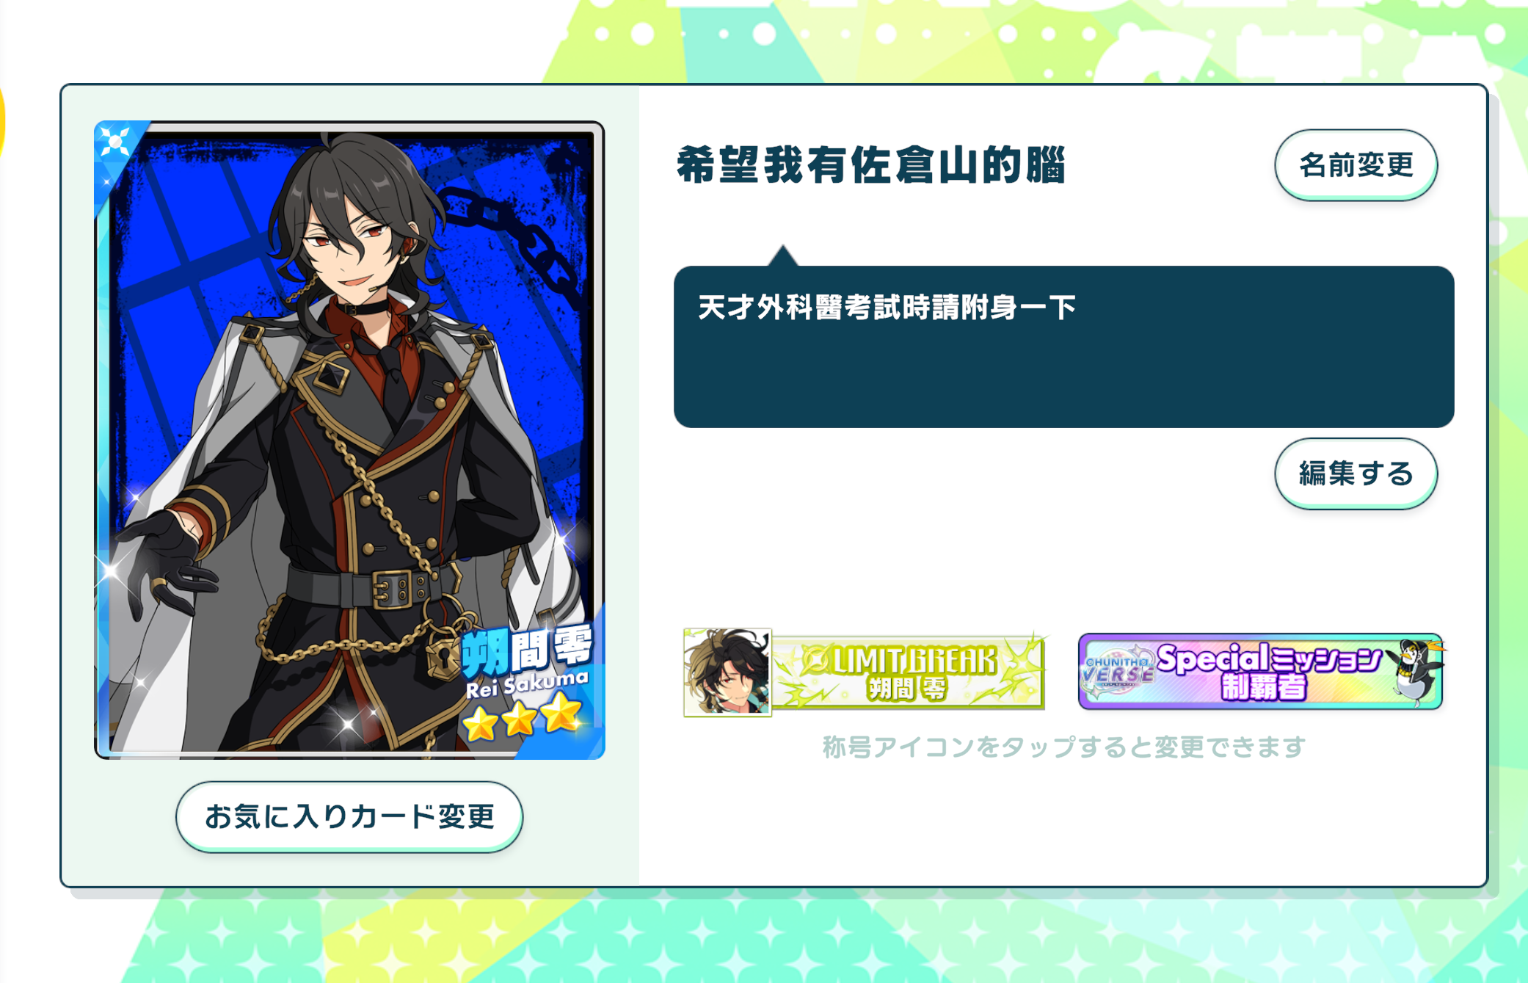Click the player name 希望我有佐倉山的腦
Screen dimensions: 1528x983
[870, 164]
